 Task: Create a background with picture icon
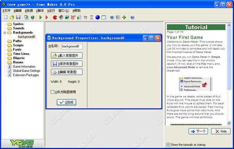point(67,18)
